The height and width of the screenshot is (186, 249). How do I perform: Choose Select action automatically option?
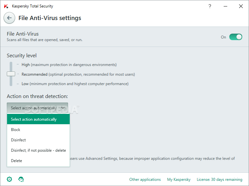(x=38, y=119)
